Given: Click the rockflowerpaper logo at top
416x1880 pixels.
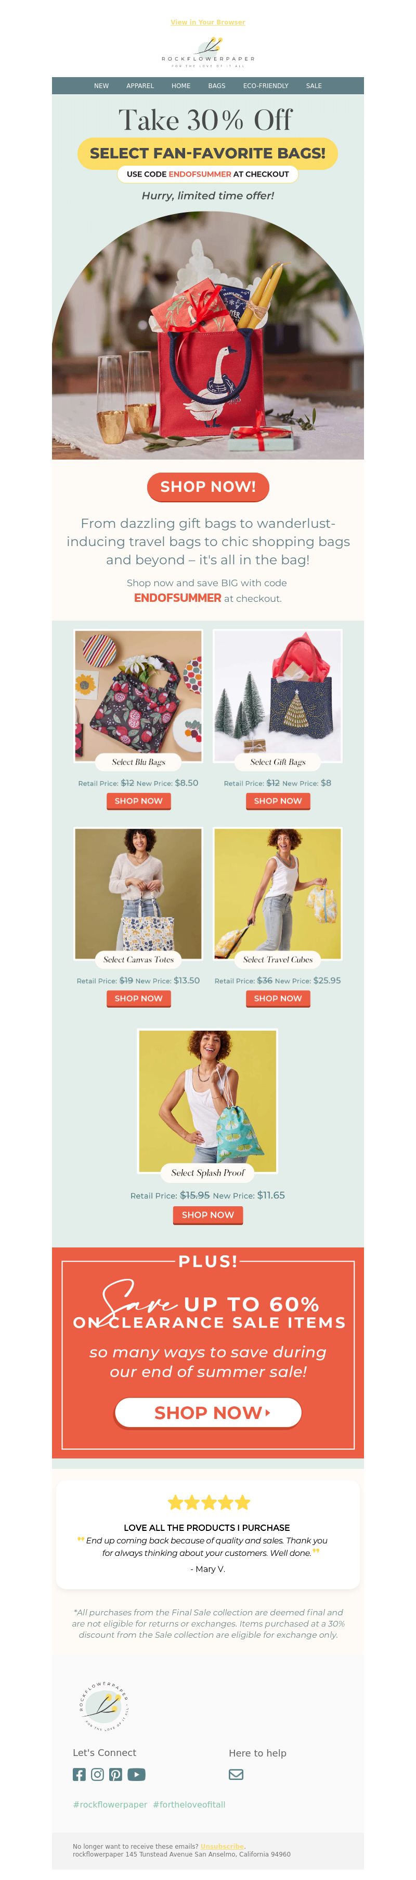Looking at the screenshot, I should point(207,52).
